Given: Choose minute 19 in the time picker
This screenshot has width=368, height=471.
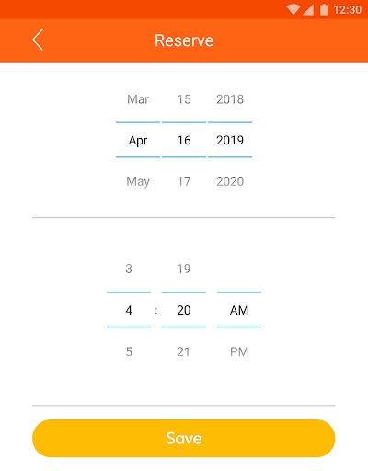Looking at the screenshot, I should (x=184, y=269).
